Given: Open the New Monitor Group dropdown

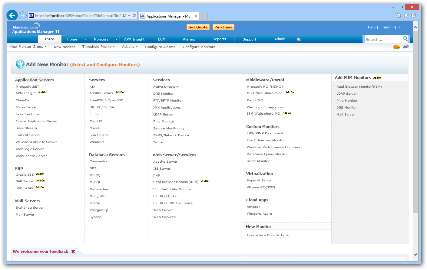Looking at the screenshot, I should [x=28, y=47].
